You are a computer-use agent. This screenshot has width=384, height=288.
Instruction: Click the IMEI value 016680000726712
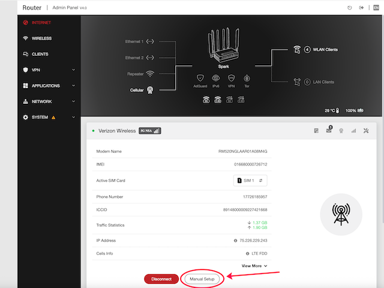tap(251, 164)
